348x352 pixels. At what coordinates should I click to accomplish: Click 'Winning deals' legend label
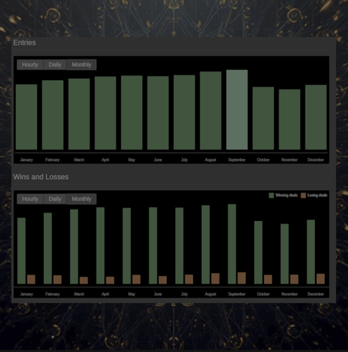coord(287,195)
